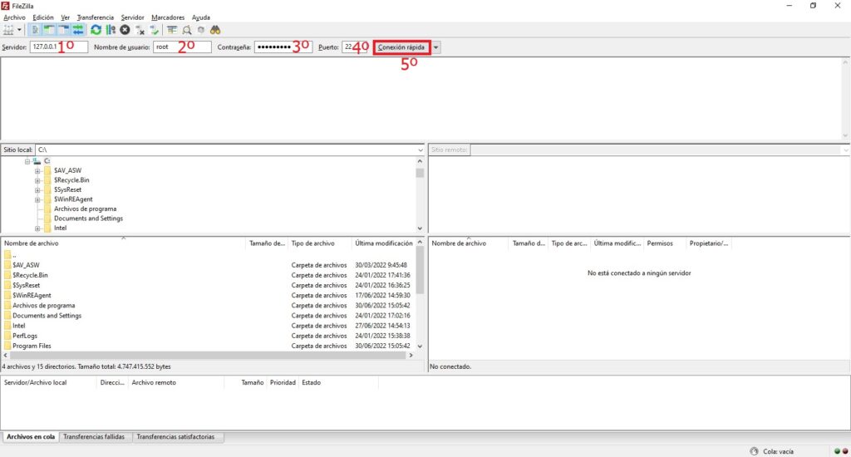
Task: Switch to the Transferencias fallidas tab
Action: tap(94, 437)
